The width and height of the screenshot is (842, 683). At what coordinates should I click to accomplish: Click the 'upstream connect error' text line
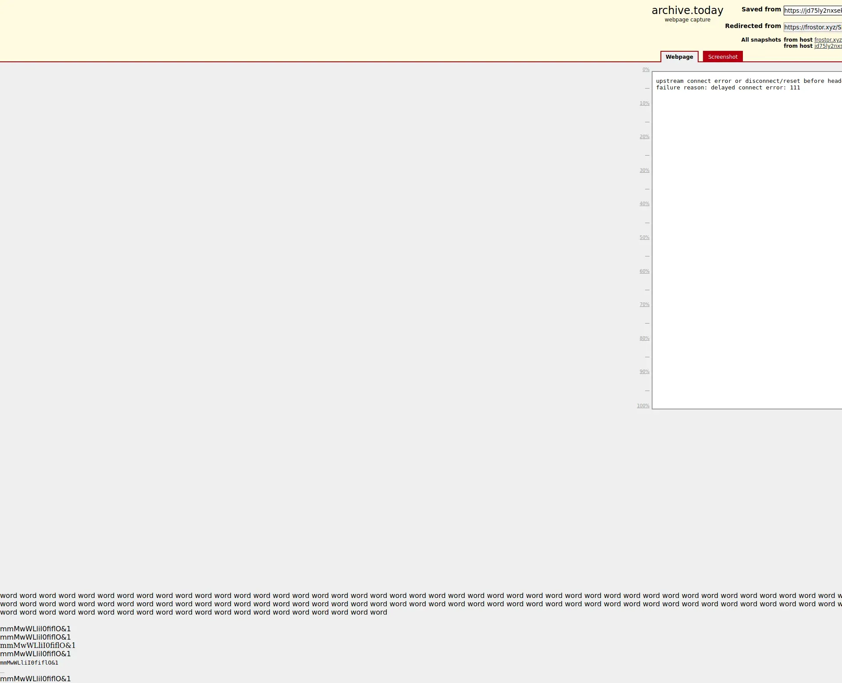pos(749,81)
